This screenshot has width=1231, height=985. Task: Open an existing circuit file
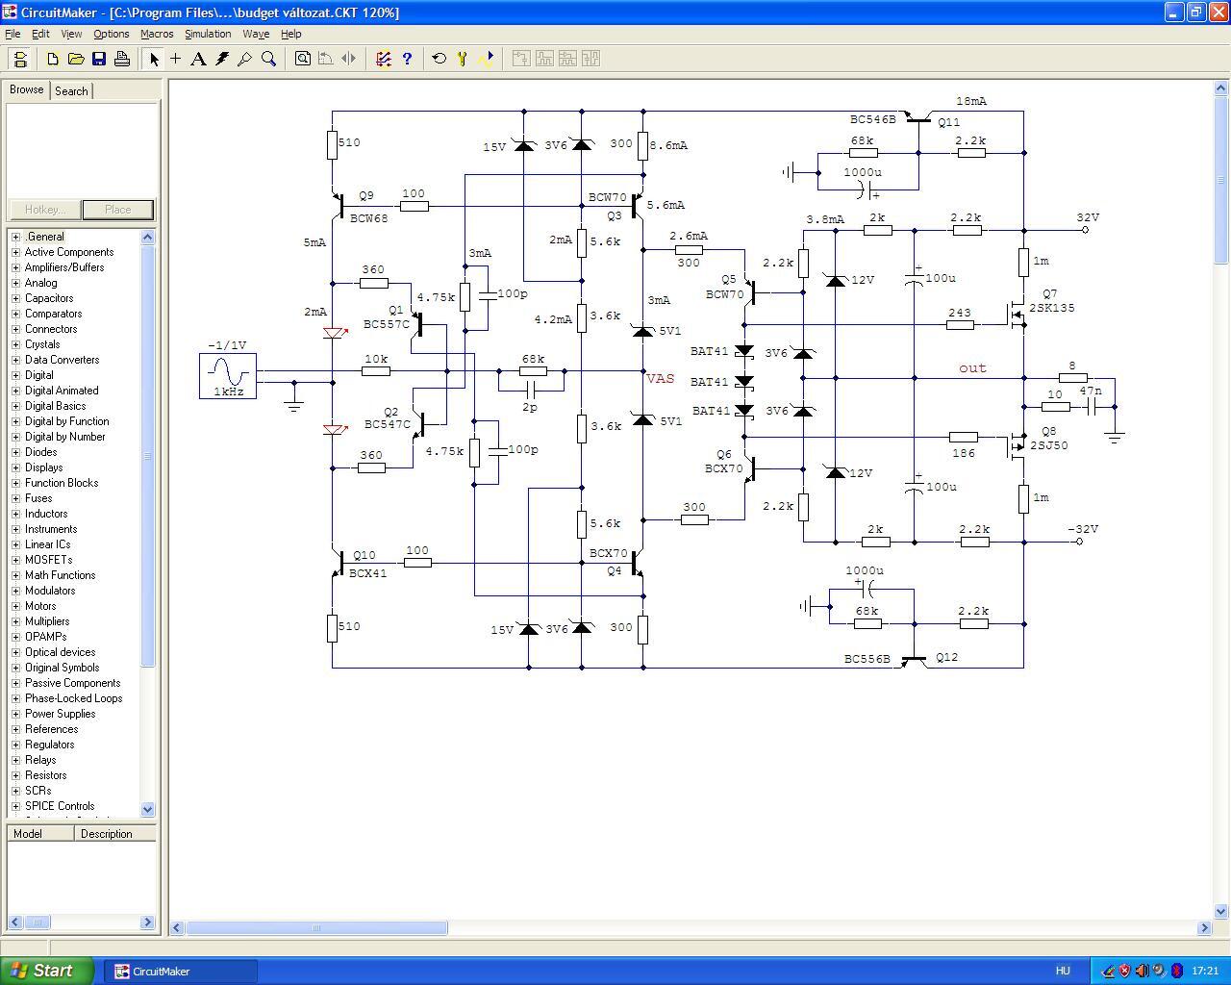76,59
